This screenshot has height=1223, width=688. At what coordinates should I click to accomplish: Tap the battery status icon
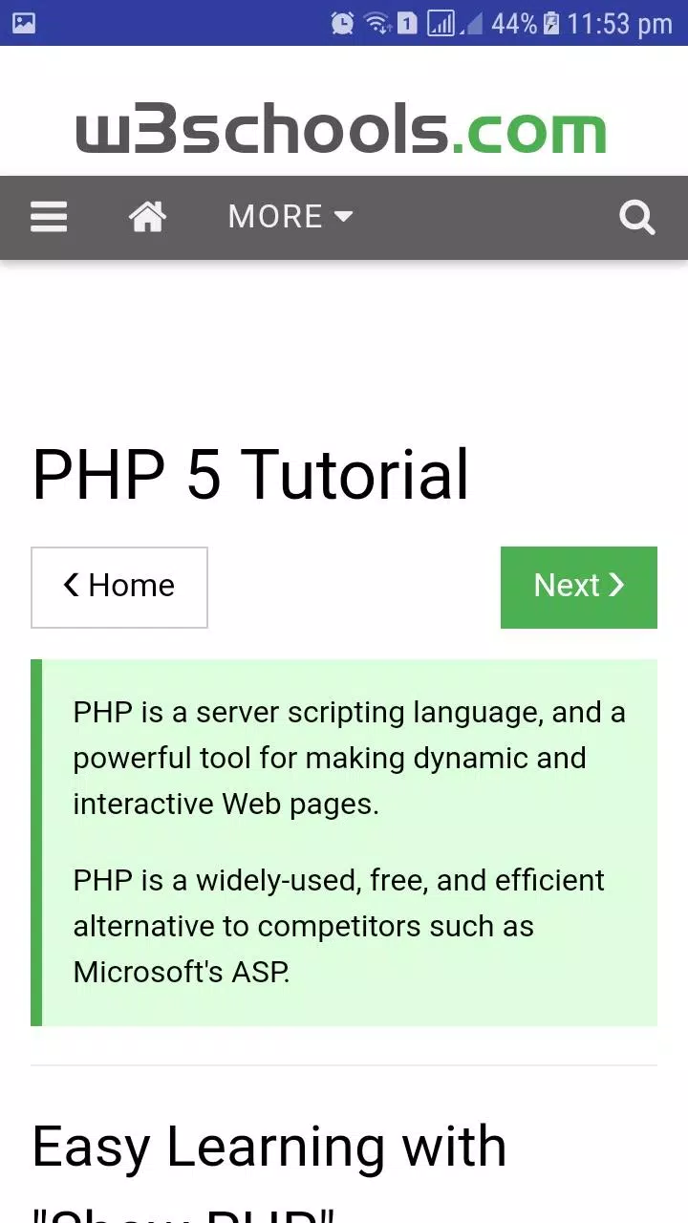551,23
